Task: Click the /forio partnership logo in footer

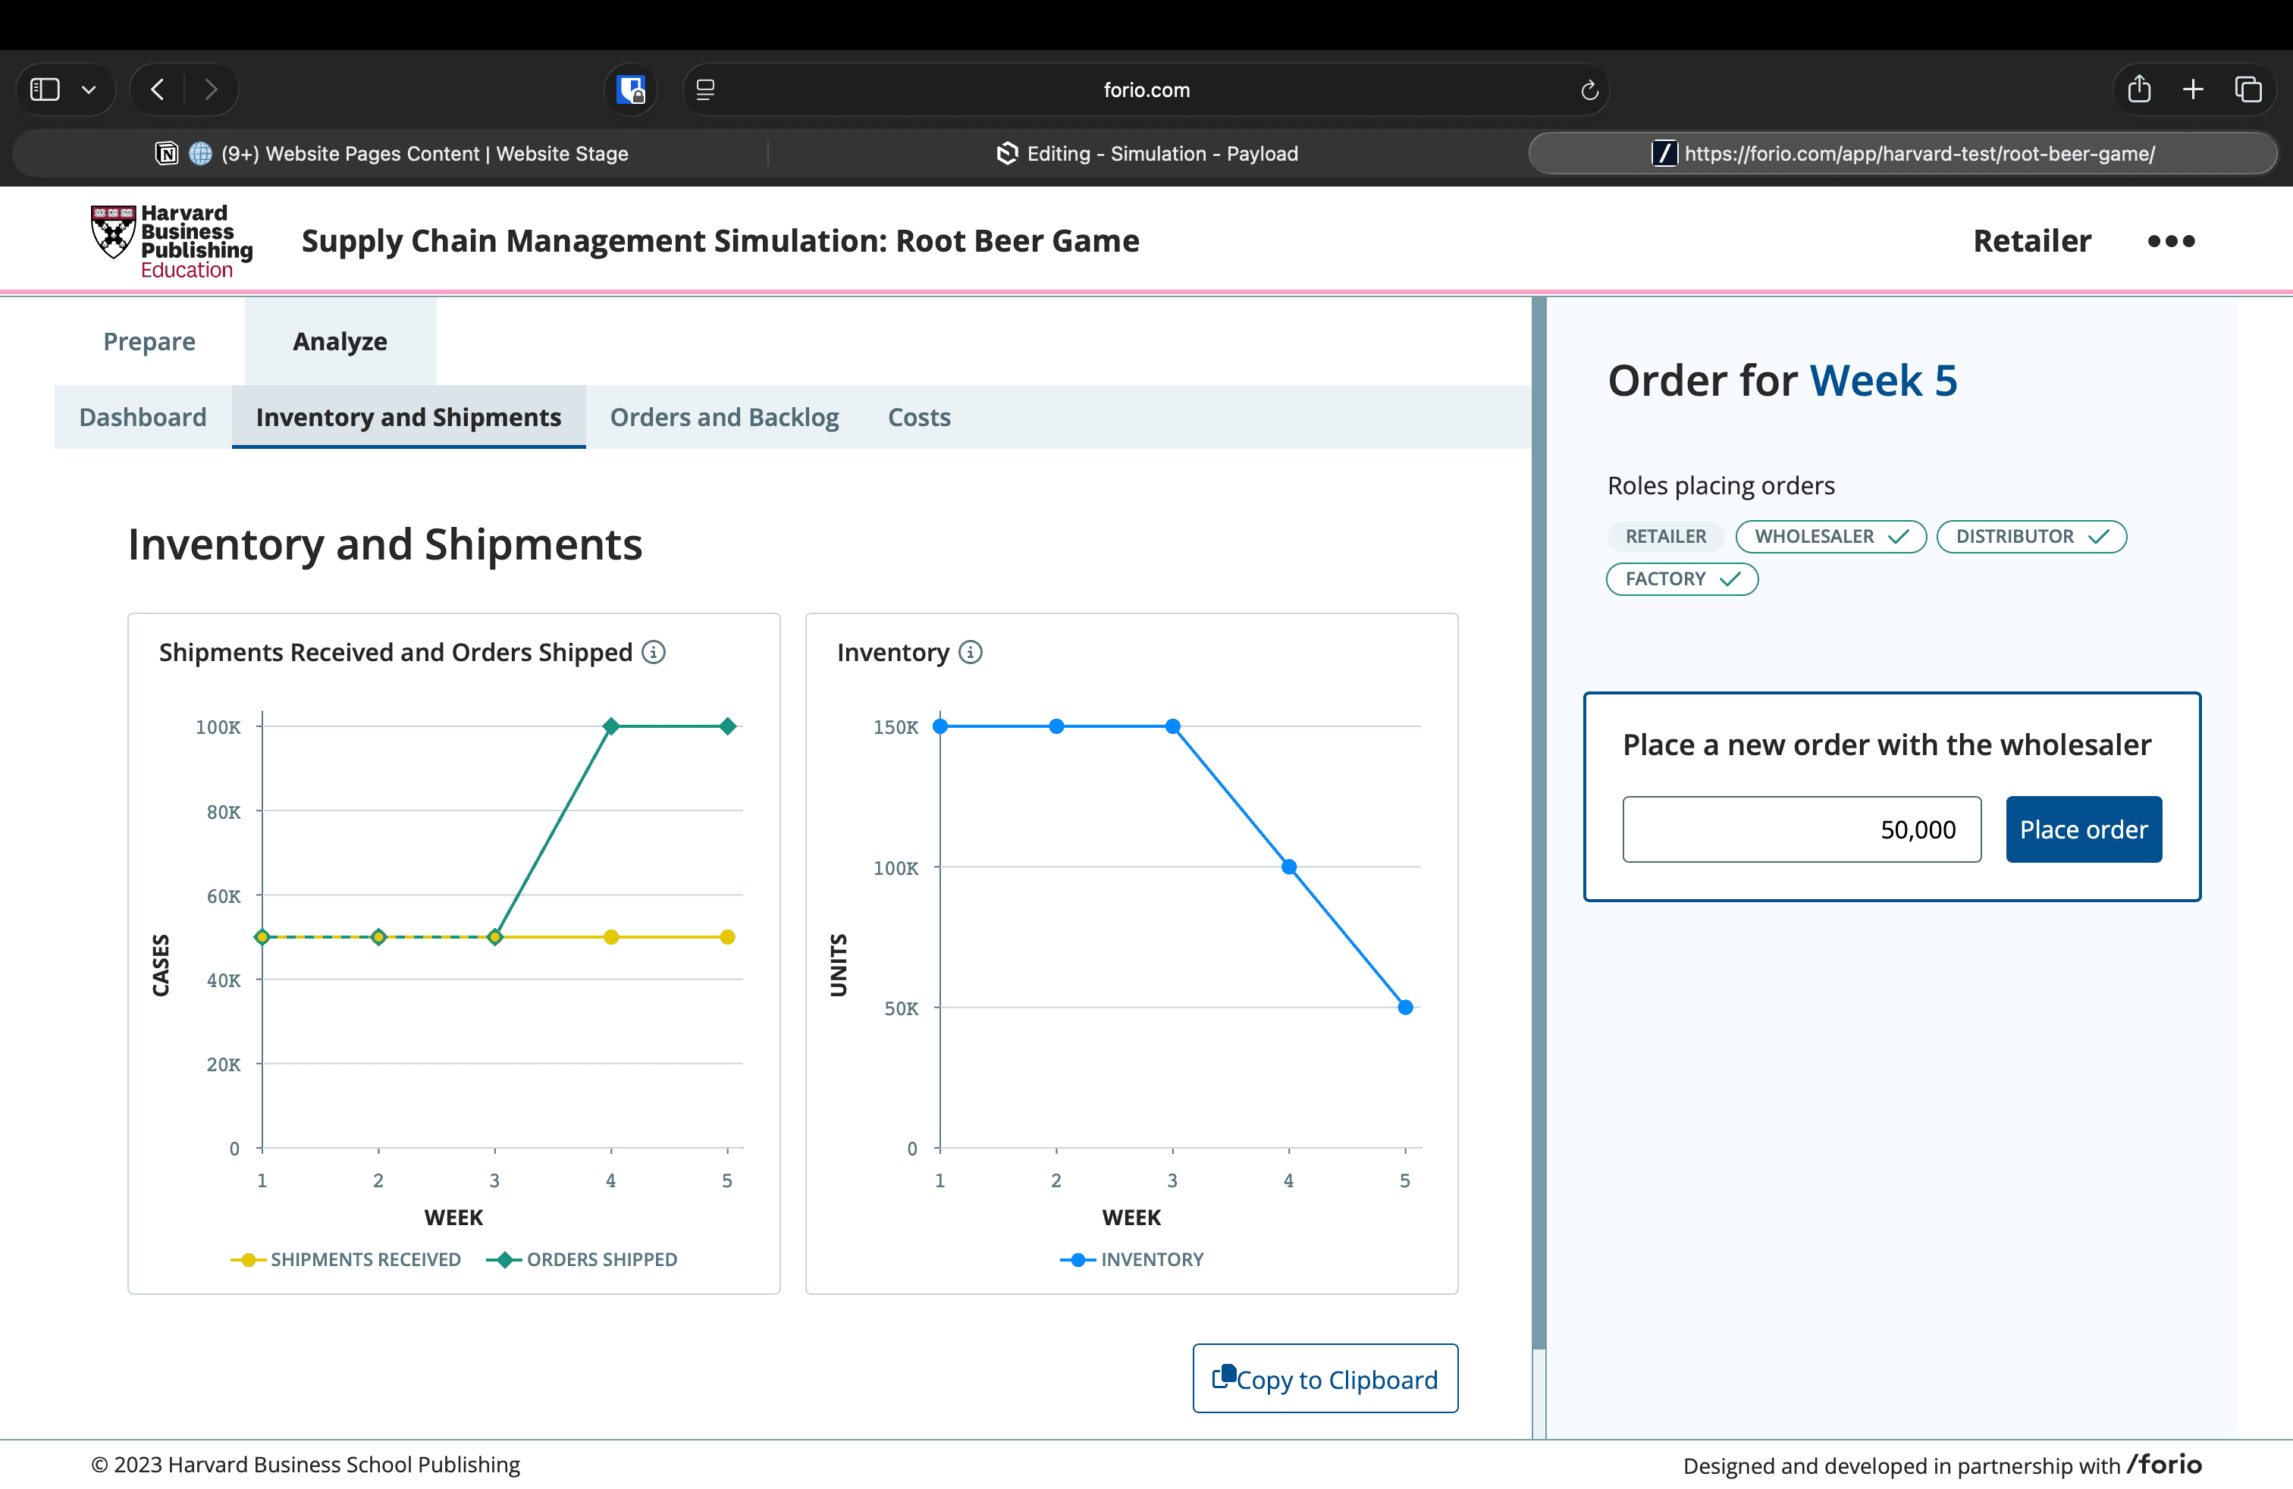Action: point(2164,1464)
